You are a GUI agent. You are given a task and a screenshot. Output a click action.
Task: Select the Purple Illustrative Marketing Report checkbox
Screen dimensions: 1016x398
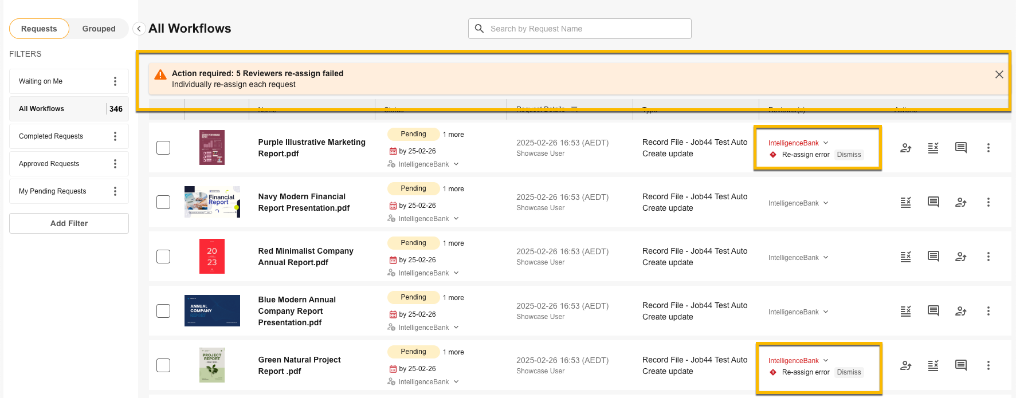(x=163, y=148)
